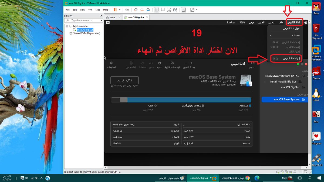This screenshot has height=182, width=324.
Task: Open the VMware Edit menu
Action: [x=75, y=10]
